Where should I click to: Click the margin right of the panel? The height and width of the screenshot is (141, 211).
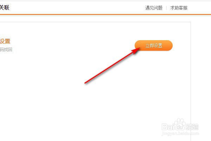tap(201, 67)
